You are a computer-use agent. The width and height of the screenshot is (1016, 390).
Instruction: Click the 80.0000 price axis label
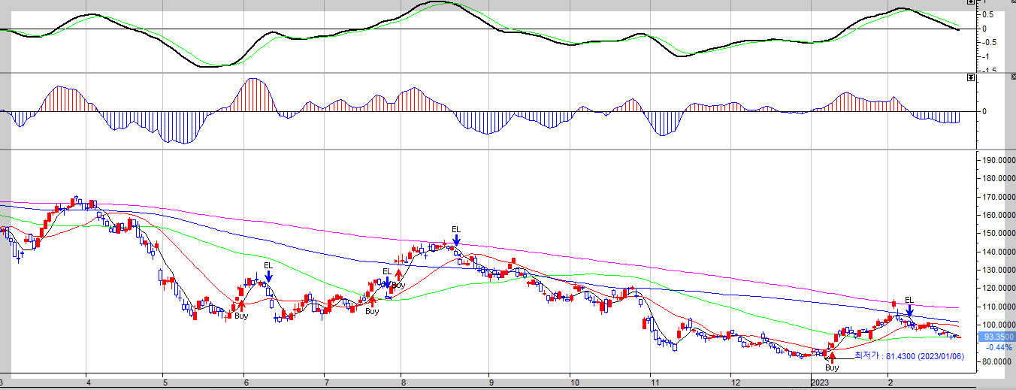click(x=998, y=361)
